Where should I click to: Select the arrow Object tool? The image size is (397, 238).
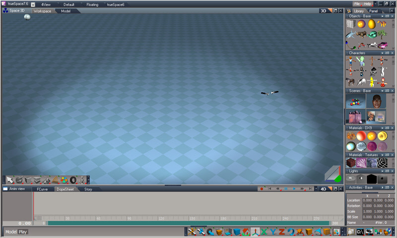pyautogui.click(x=9, y=179)
